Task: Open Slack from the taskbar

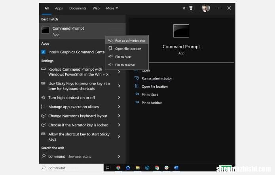Action: 167,168
